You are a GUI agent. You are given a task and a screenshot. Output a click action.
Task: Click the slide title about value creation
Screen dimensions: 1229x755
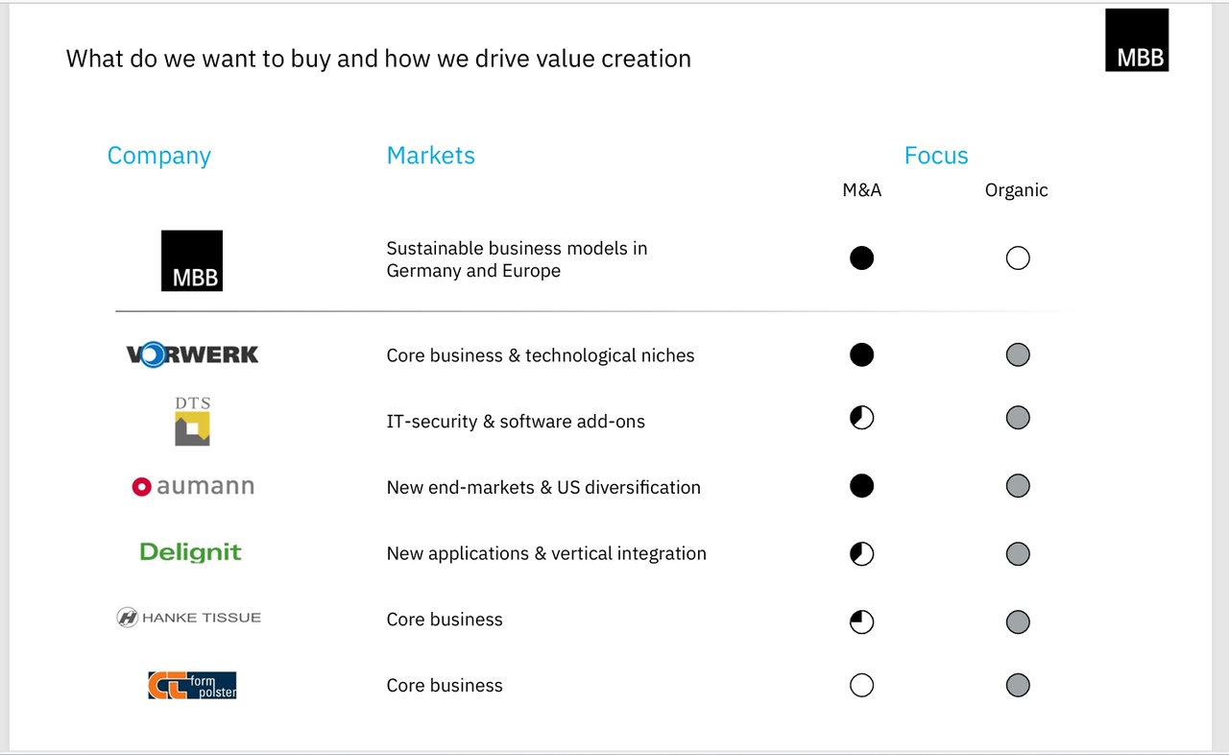[378, 59]
